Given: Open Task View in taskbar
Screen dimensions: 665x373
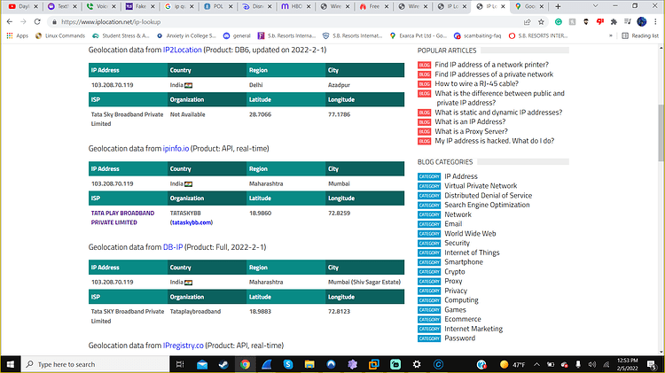Looking at the screenshot, I should click(x=180, y=364).
